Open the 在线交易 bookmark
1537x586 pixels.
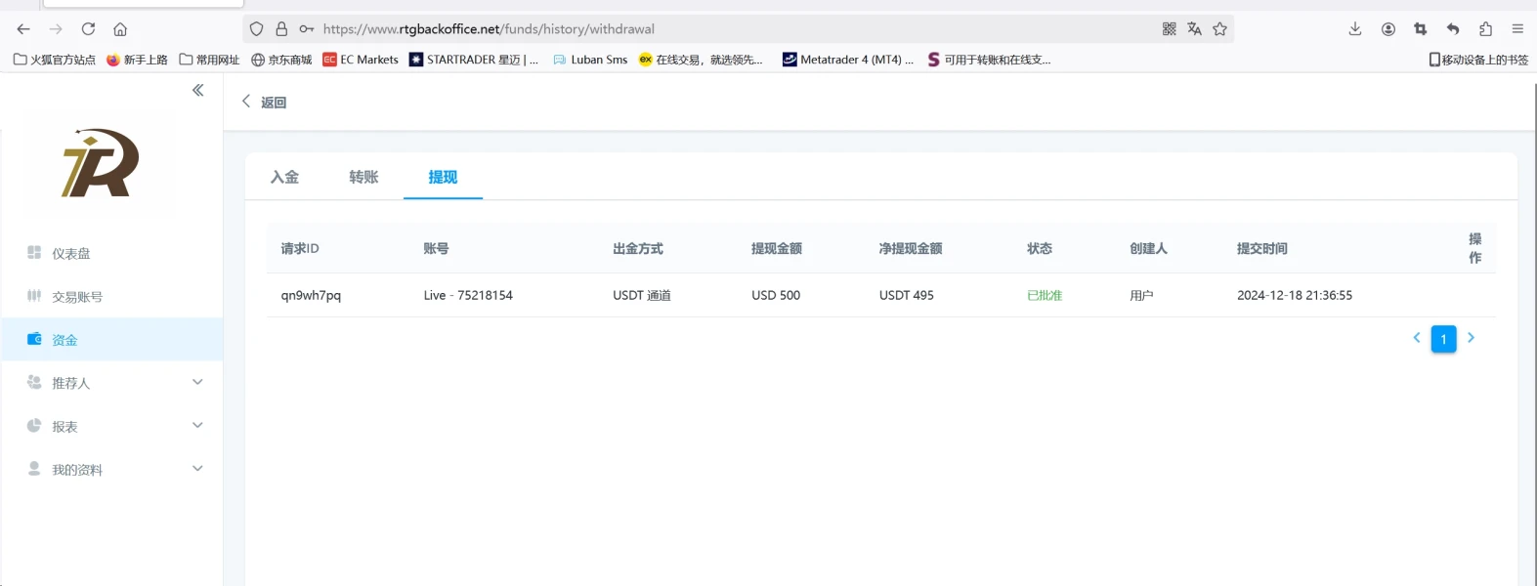point(701,60)
